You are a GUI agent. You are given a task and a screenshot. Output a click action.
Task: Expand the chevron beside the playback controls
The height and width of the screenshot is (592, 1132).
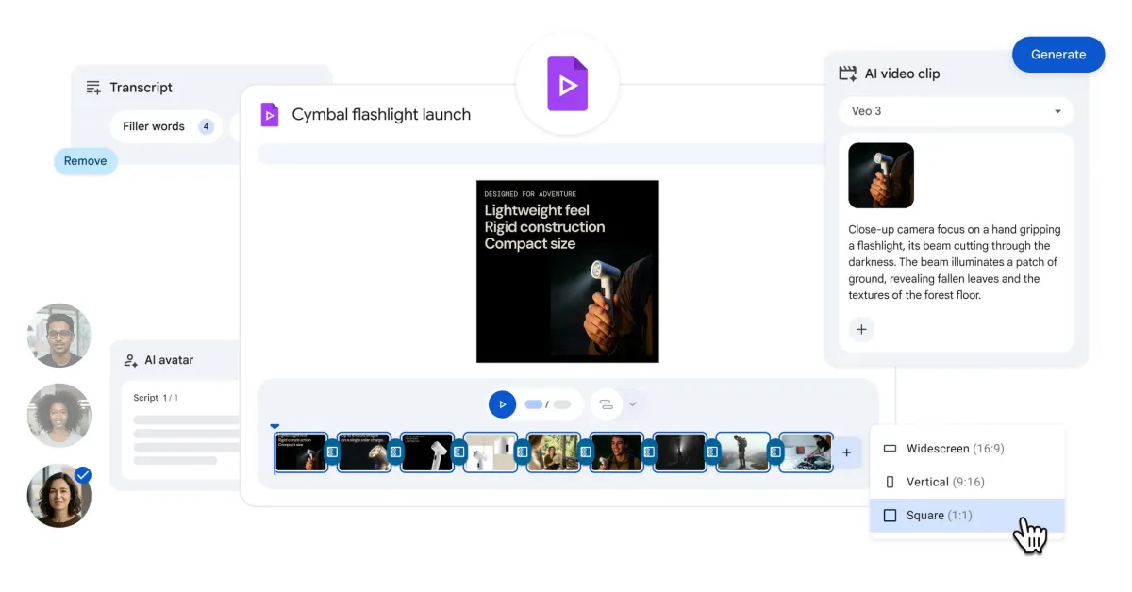630,403
